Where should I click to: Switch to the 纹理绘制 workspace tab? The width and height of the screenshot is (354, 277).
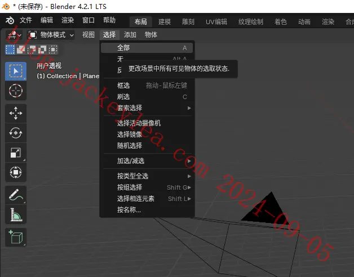pyautogui.click(x=251, y=22)
